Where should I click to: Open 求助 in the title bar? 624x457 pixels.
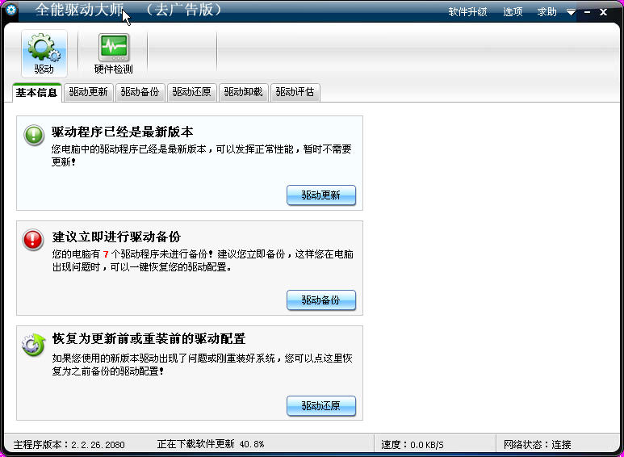click(547, 12)
